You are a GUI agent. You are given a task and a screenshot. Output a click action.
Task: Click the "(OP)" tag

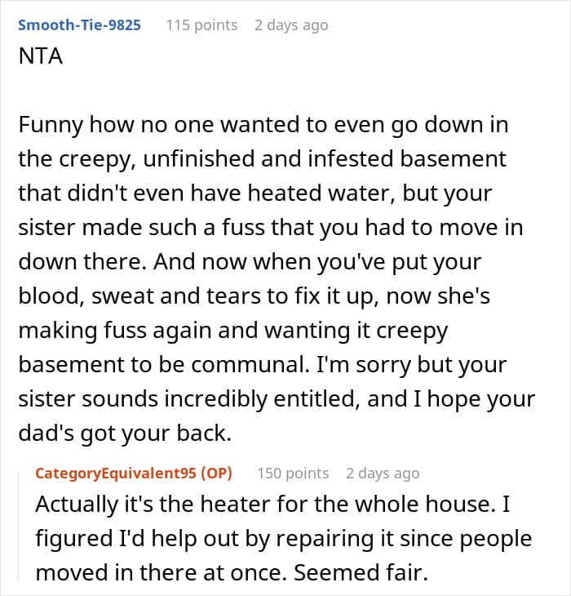220,474
